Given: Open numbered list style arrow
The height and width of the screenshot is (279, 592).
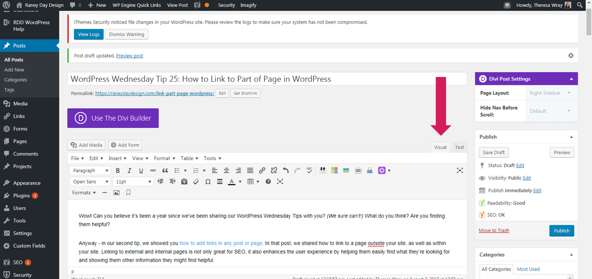Looking at the screenshot, I should tap(204, 171).
